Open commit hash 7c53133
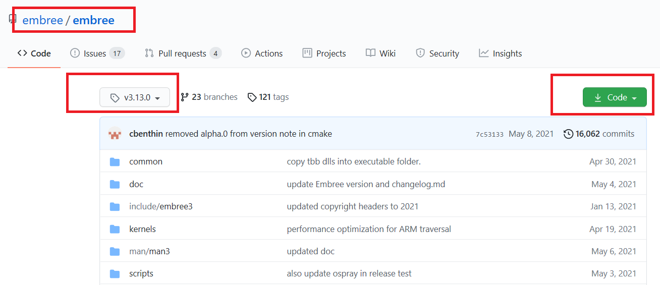 [489, 135]
